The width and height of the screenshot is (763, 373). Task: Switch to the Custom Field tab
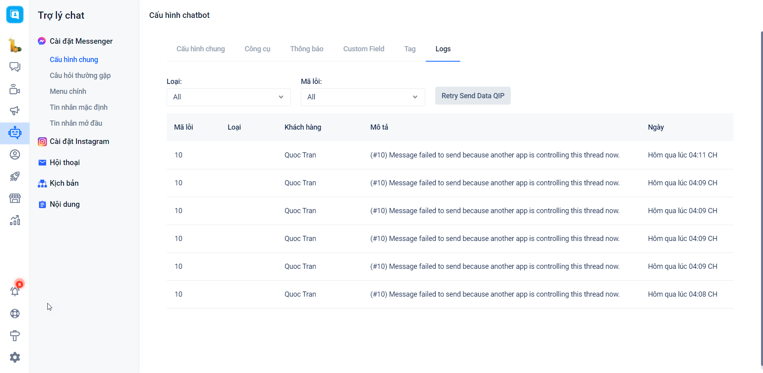(364, 49)
